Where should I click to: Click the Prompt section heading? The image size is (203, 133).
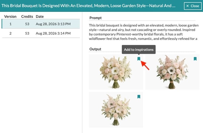pos(95,18)
